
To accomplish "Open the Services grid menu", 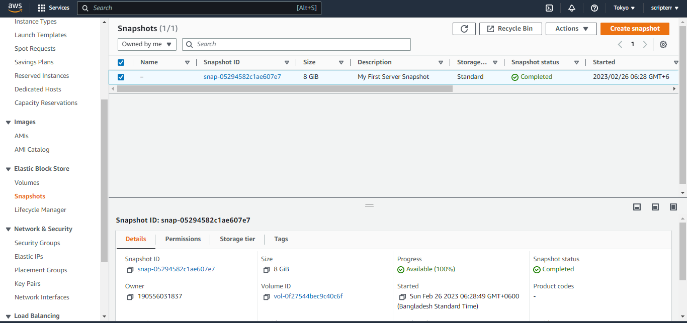I will coord(54,8).
